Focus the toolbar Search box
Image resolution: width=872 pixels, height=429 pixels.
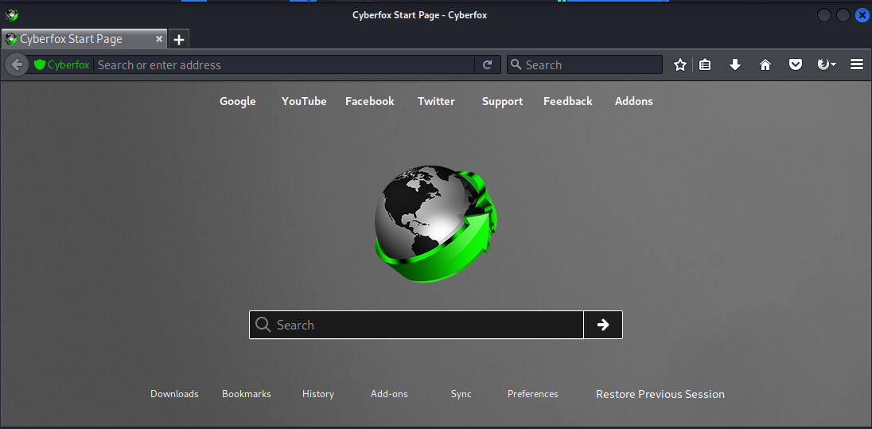pos(585,65)
